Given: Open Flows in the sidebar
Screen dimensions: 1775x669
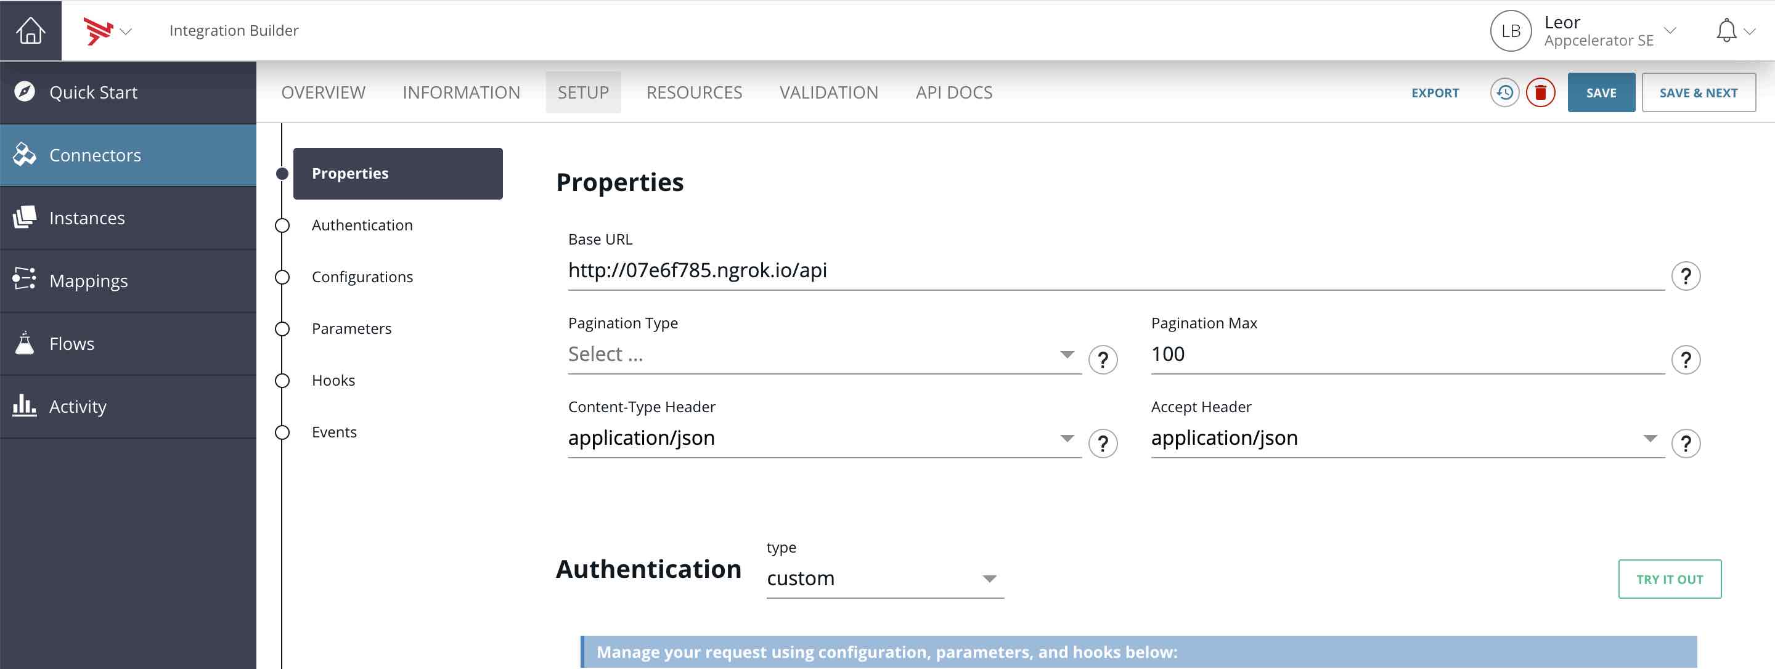Looking at the screenshot, I should coord(128,343).
